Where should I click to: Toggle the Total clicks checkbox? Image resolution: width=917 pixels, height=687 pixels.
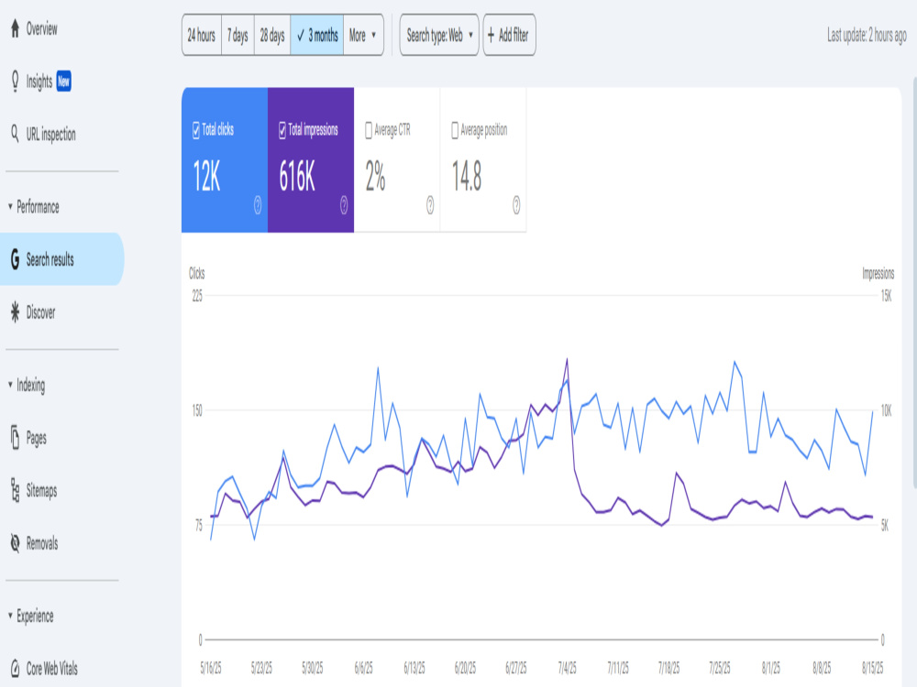pos(196,130)
